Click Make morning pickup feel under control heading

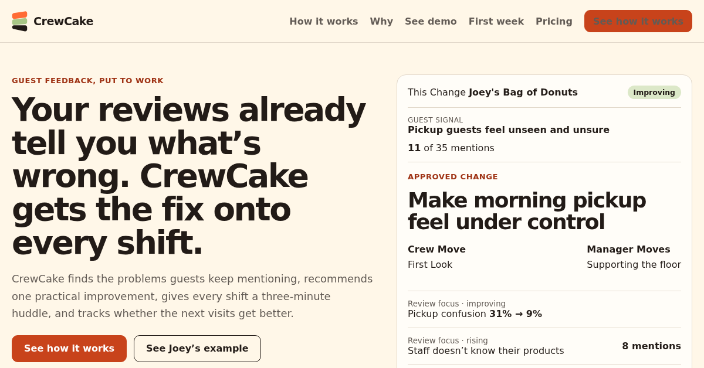[x=527, y=211]
